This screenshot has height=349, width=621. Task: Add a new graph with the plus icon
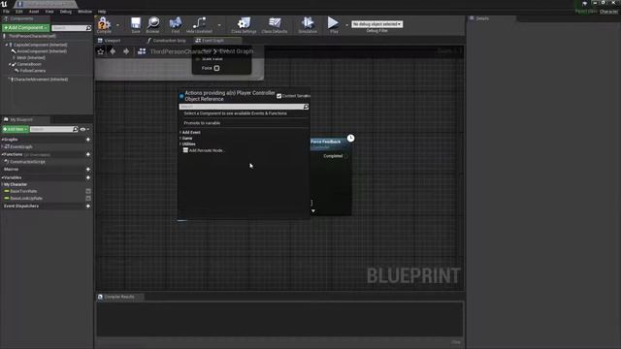88,140
